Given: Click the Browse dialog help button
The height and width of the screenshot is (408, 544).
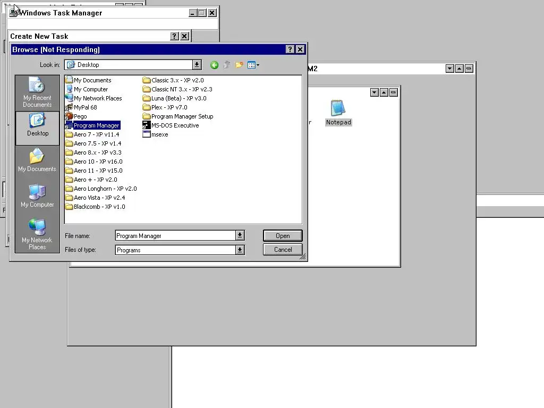Looking at the screenshot, I should click(290, 49).
